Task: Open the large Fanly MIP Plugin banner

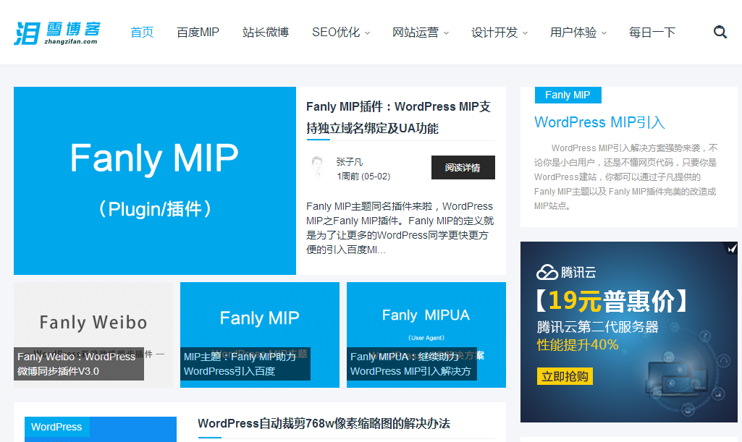Action: pos(155,181)
